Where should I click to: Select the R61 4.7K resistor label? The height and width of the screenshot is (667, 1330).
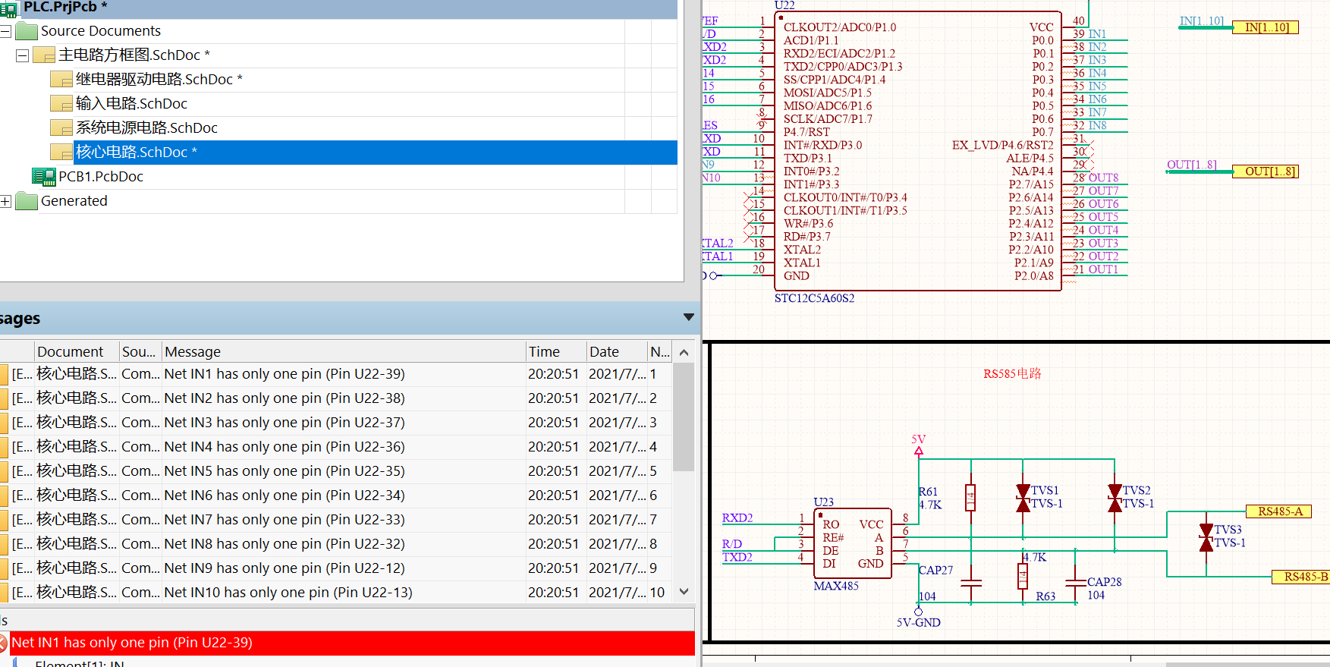[929, 498]
